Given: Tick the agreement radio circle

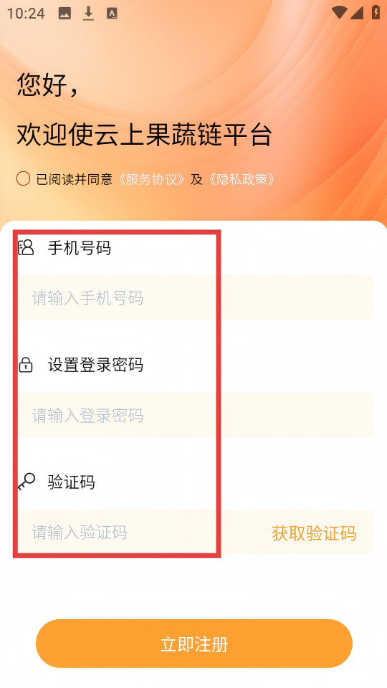Looking at the screenshot, I should tap(23, 179).
